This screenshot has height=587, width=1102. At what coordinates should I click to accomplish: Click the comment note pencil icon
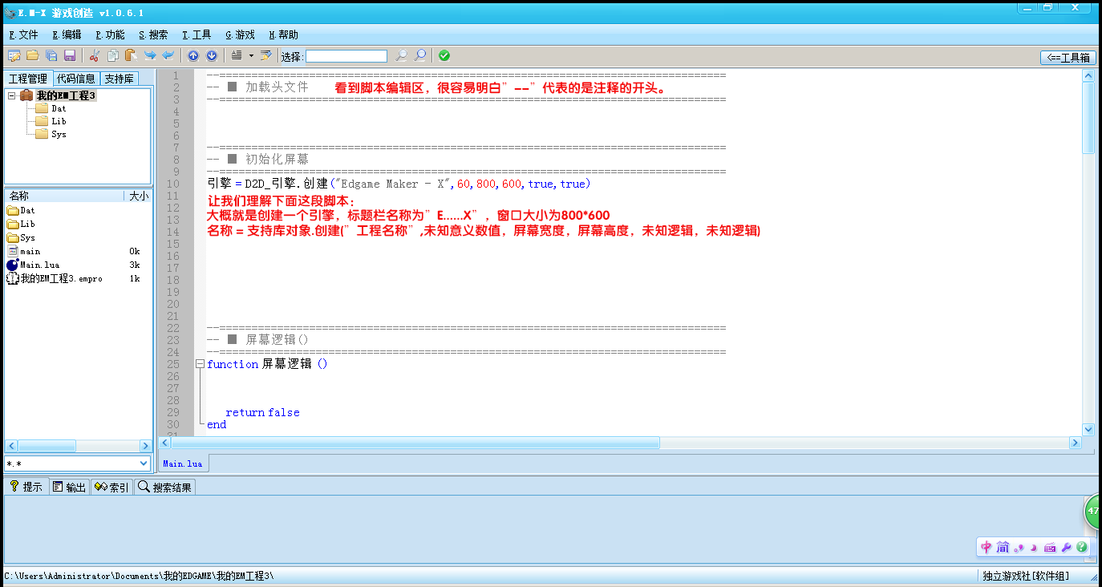pos(265,55)
